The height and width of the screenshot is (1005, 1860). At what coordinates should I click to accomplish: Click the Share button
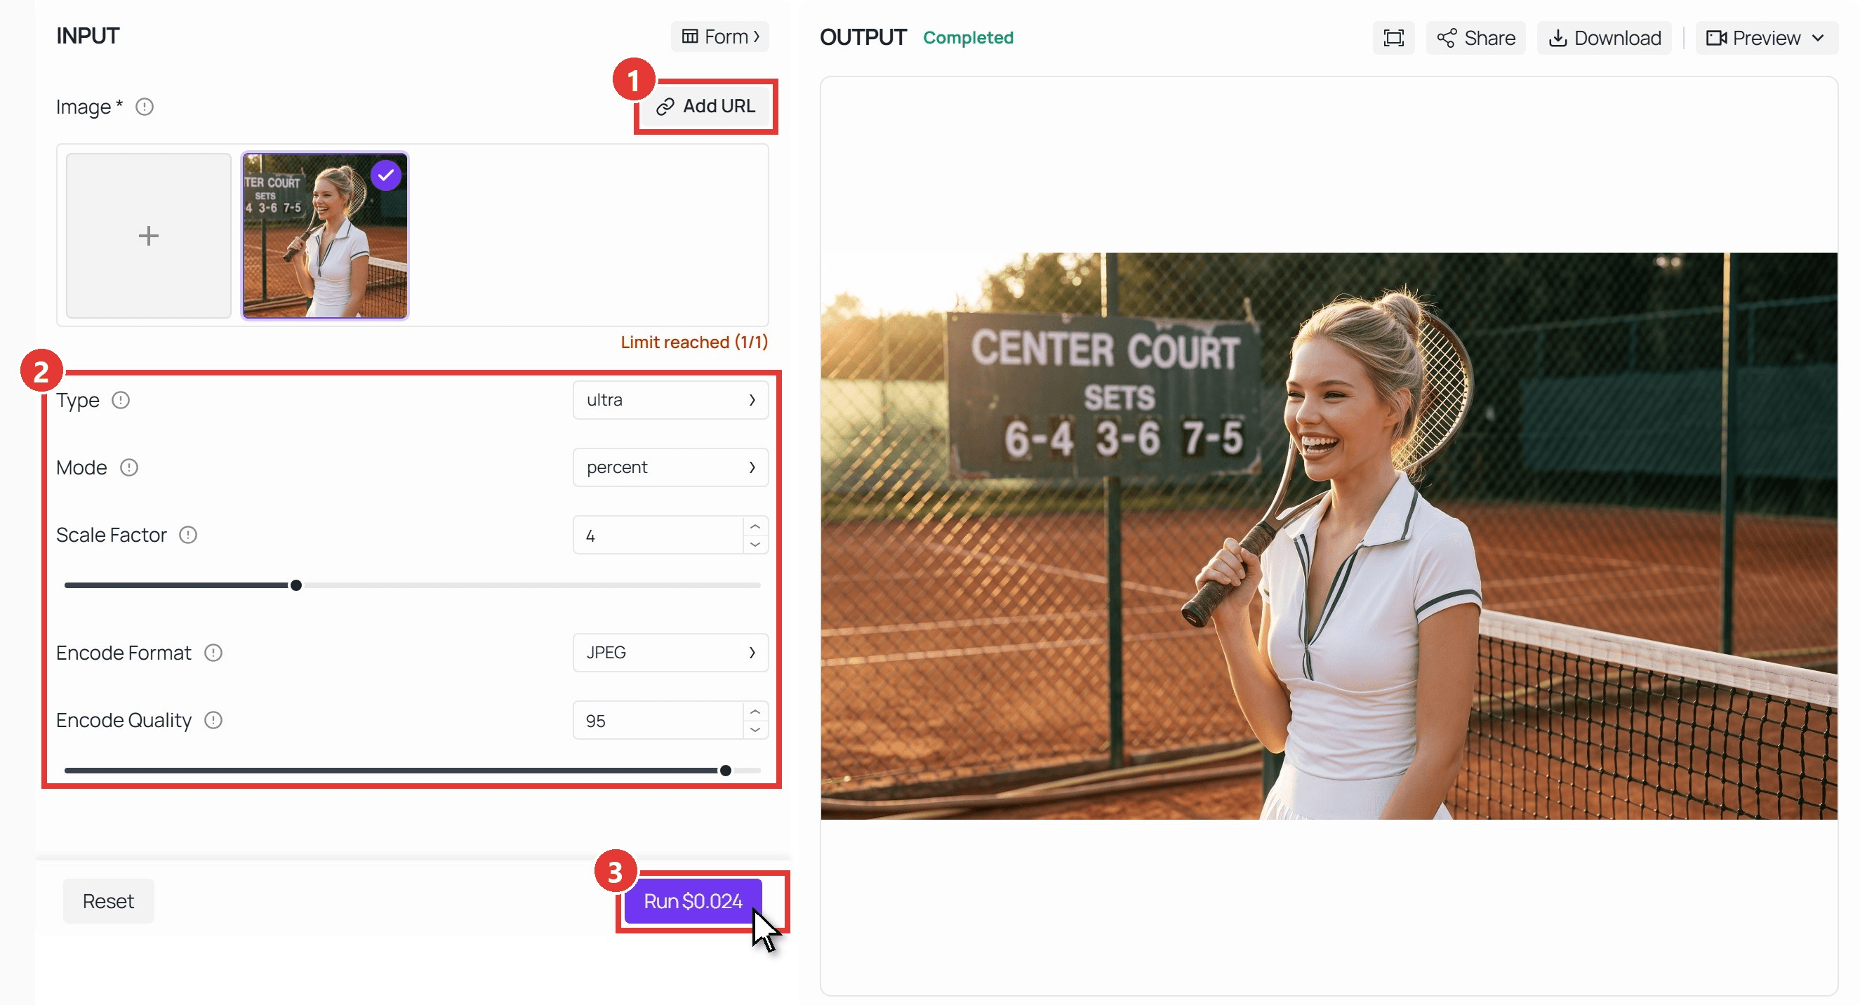1475,37
